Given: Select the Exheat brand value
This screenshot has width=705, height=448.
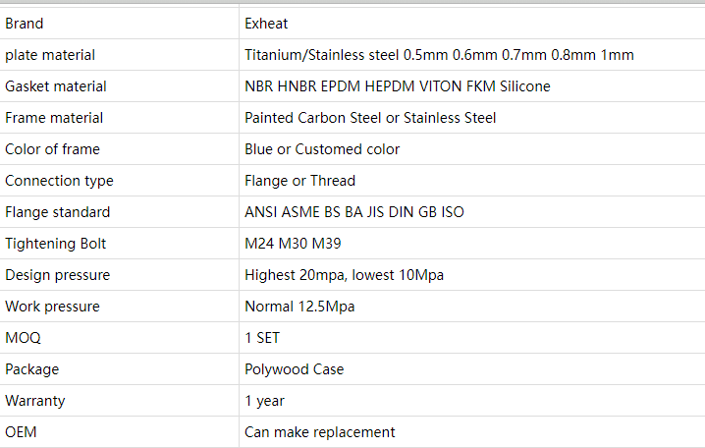Looking at the screenshot, I should (x=266, y=24).
